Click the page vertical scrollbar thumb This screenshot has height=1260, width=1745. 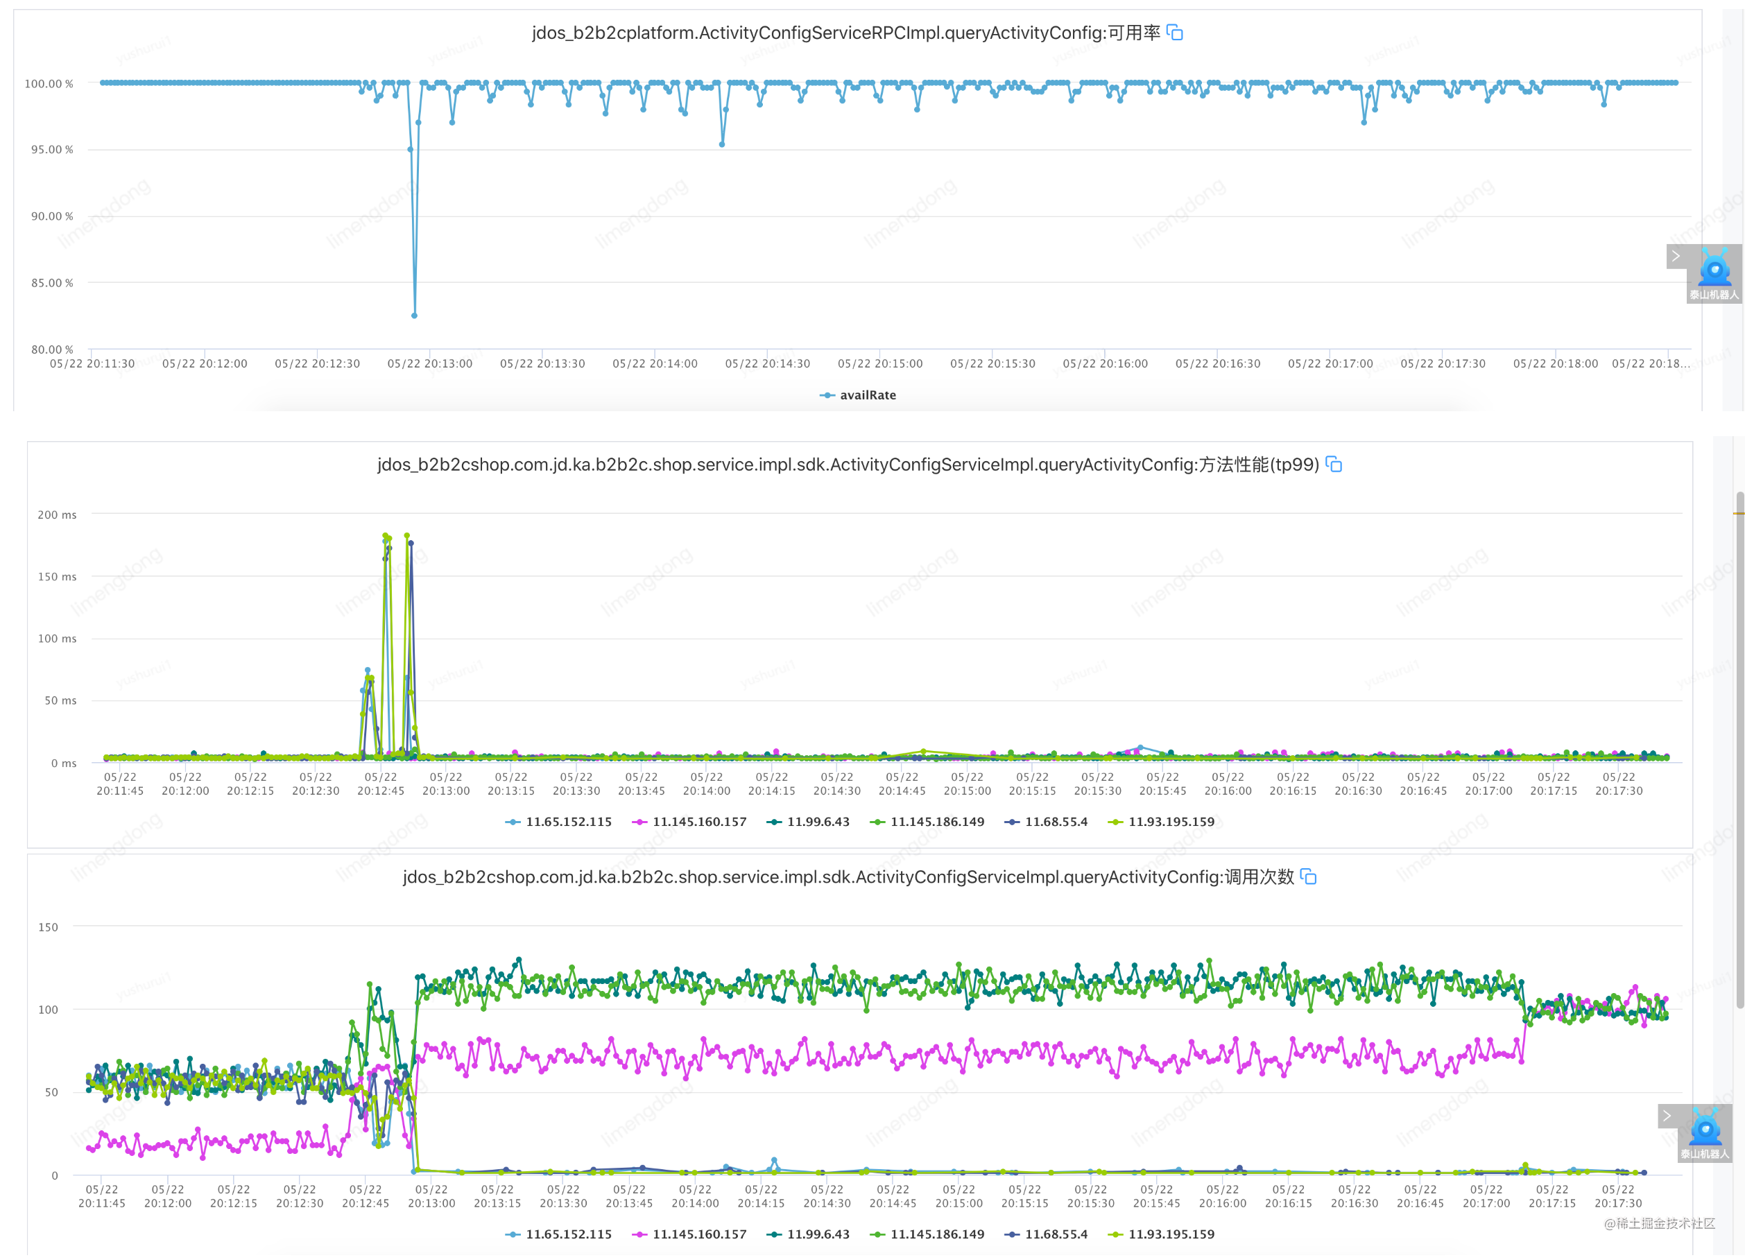click(1739, 750)
